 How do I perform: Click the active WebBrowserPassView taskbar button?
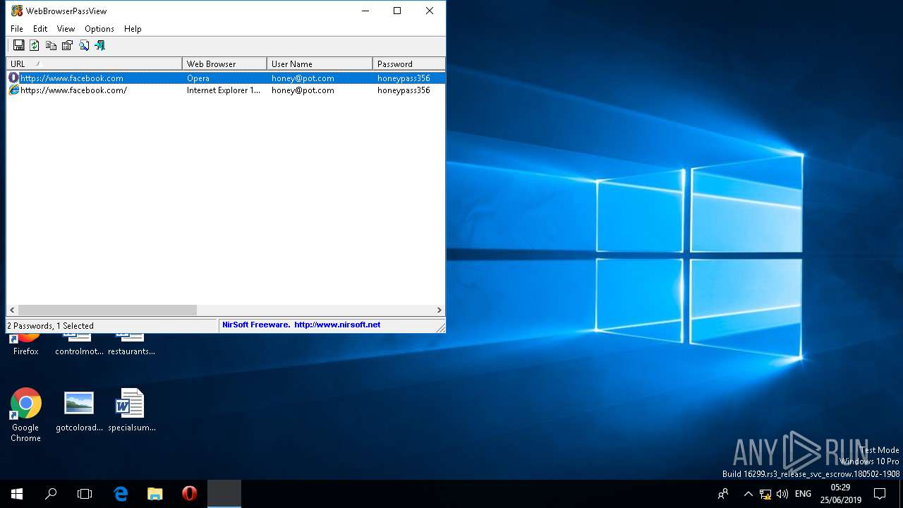tap(224, 494)
